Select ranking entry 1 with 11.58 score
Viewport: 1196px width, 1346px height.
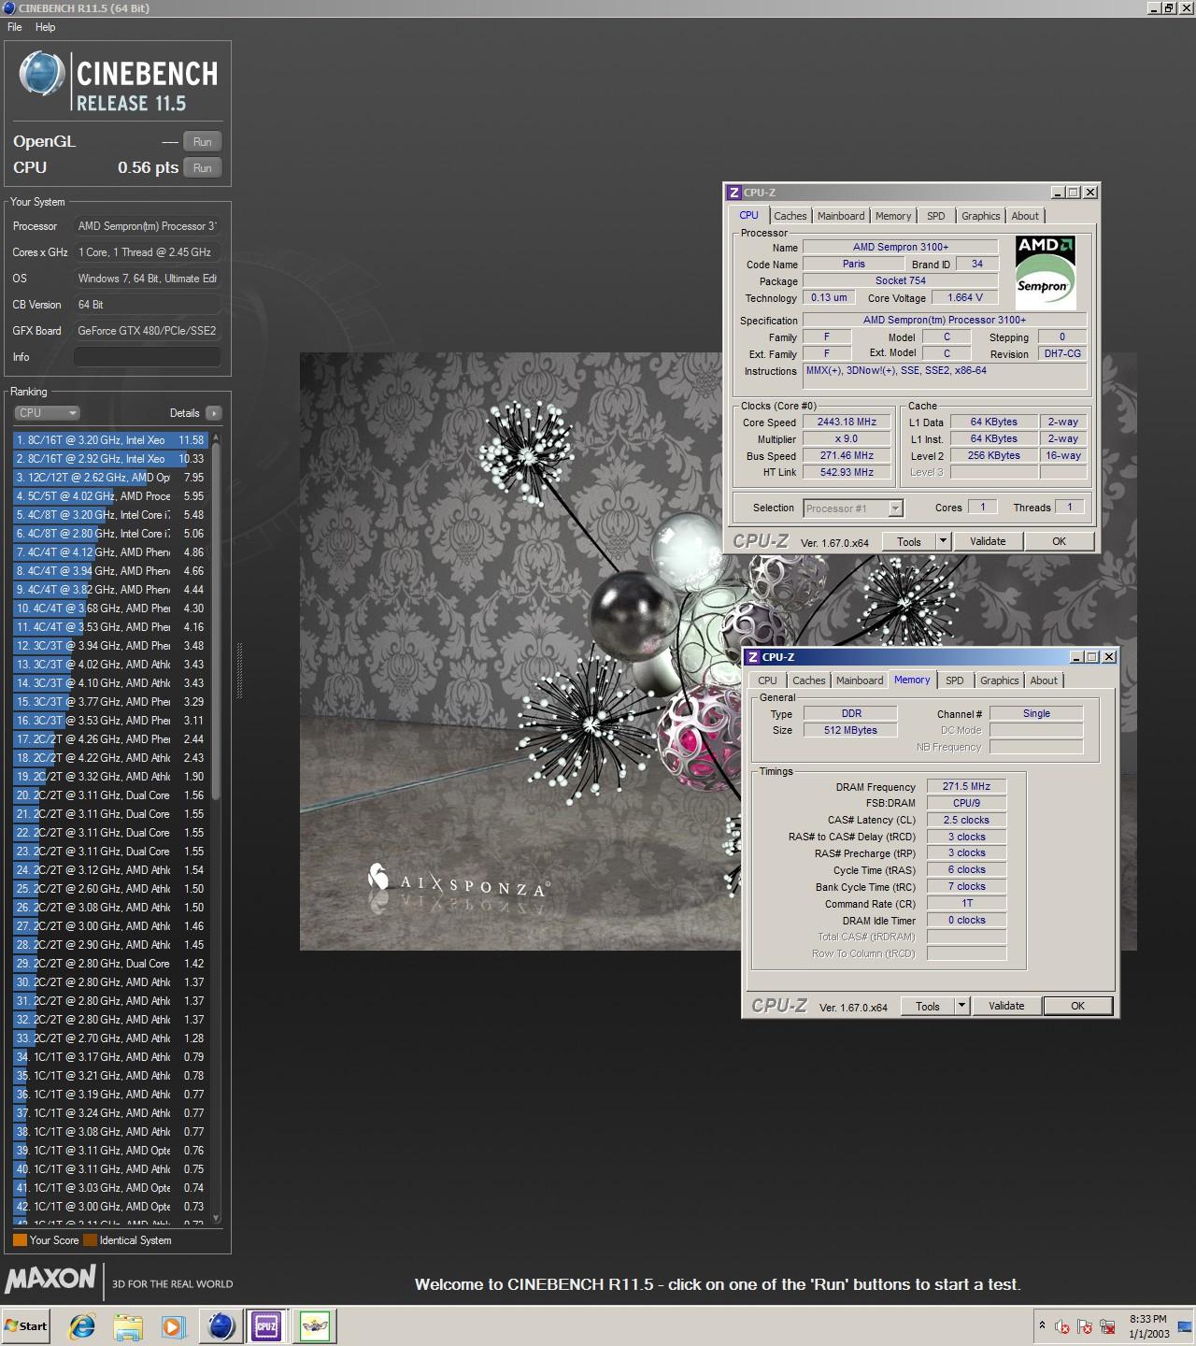pyautogui.click(x=111, y=440)
